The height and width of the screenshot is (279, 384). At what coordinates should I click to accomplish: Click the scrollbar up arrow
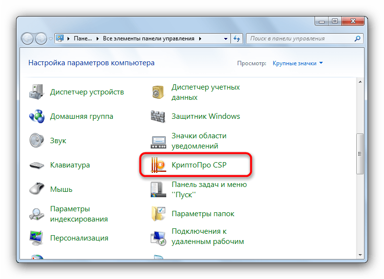click(x=360, y=82)
